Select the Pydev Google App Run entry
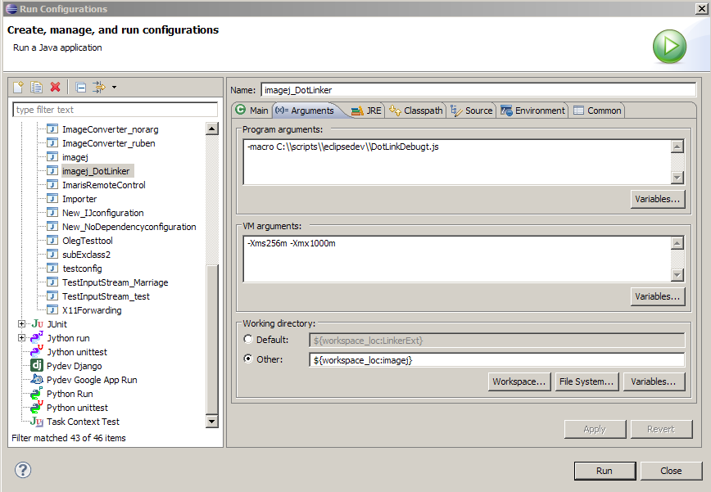This screenshot has height=492, width=711. pyautogui.click(x=91, y=380)
